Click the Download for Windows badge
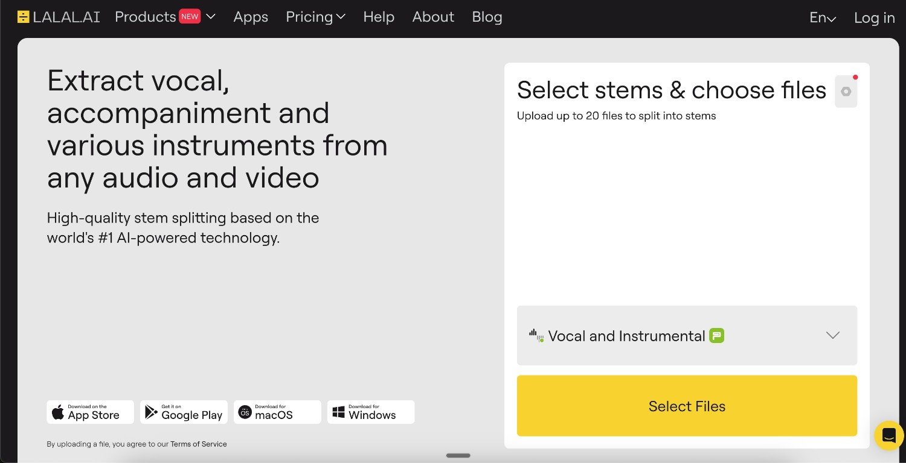Viewport: 906px width, 463px height. coord(371,412)
